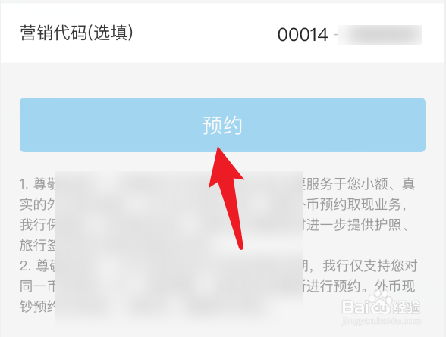
Task: Select the text 我行仅支持您对
Action: tap(370, 266)
